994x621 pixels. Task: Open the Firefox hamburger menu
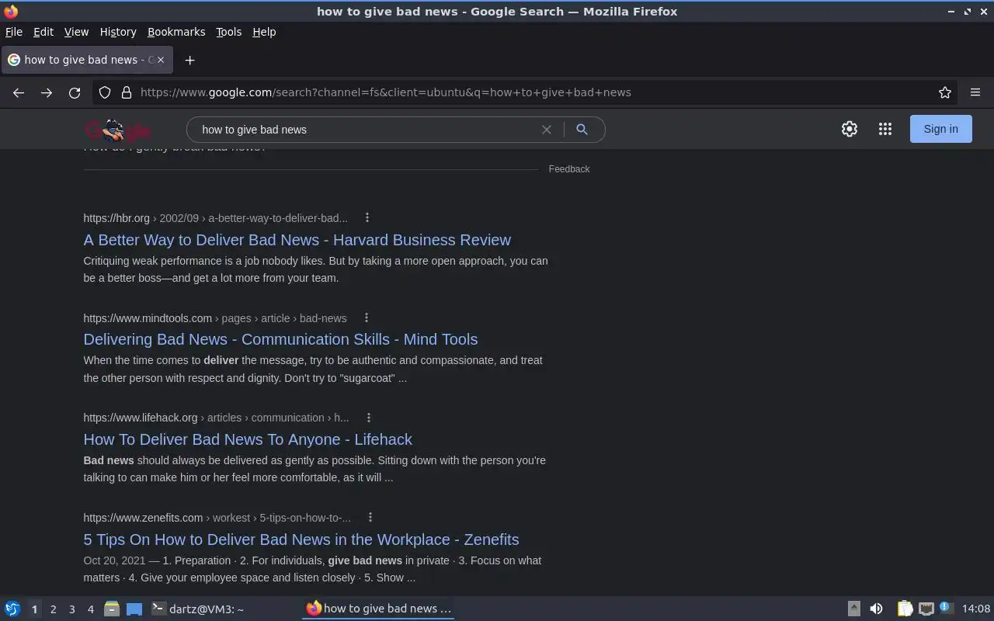[975, 92]
